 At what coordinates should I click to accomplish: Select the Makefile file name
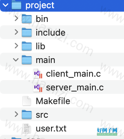tap(53, 101)
